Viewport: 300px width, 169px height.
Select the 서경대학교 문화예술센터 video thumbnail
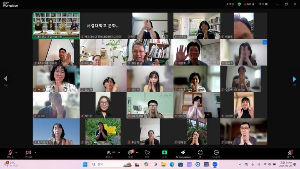click(56, 25)
